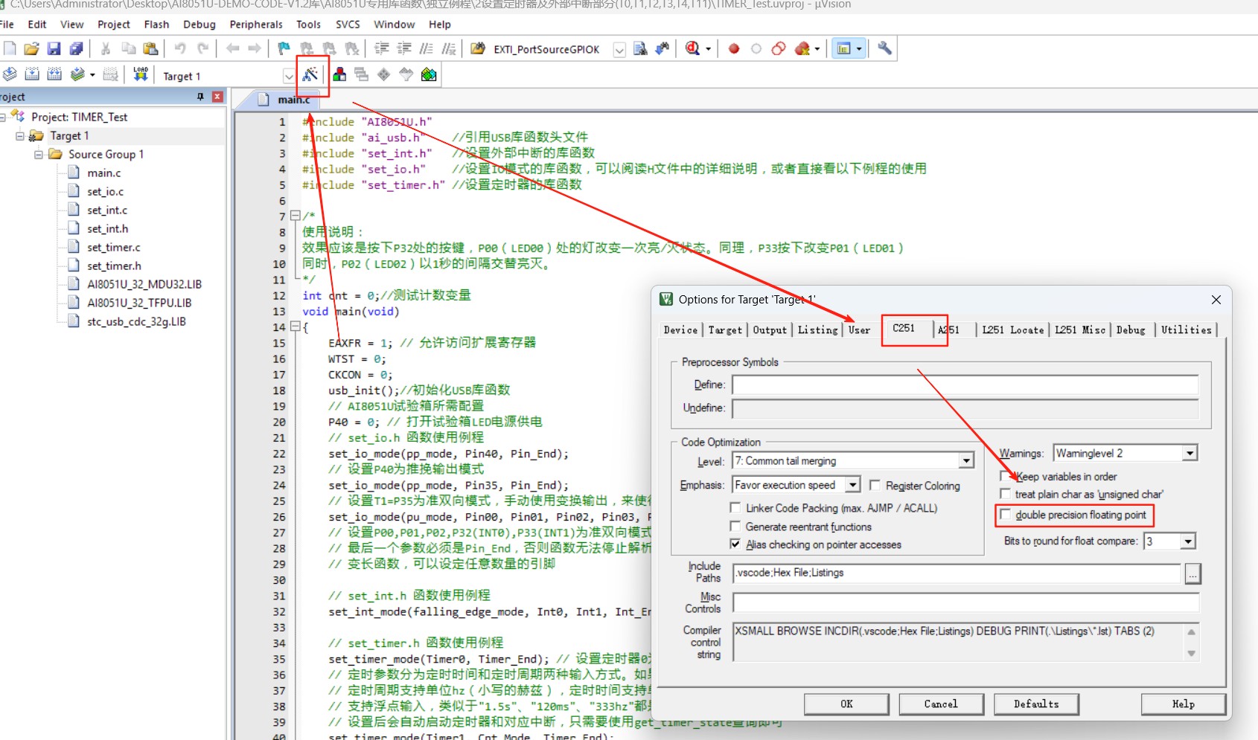Click the Incremental Find binoculars icon
1258x740 pixels.
[662, 48]
